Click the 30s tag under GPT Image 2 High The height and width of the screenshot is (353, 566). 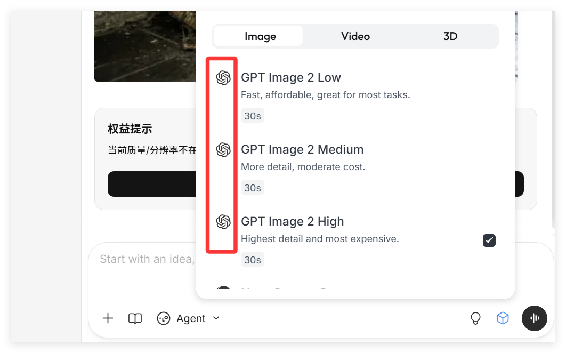coord(252,259)
